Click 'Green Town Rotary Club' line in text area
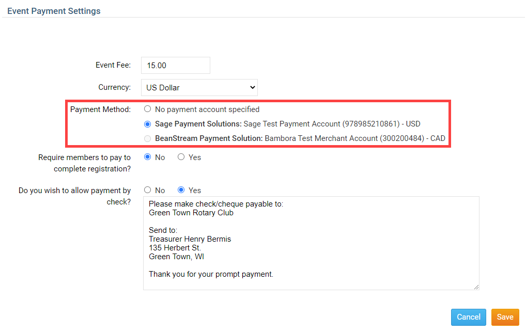Viewport: 526px width, 332px height. [191, 213]
